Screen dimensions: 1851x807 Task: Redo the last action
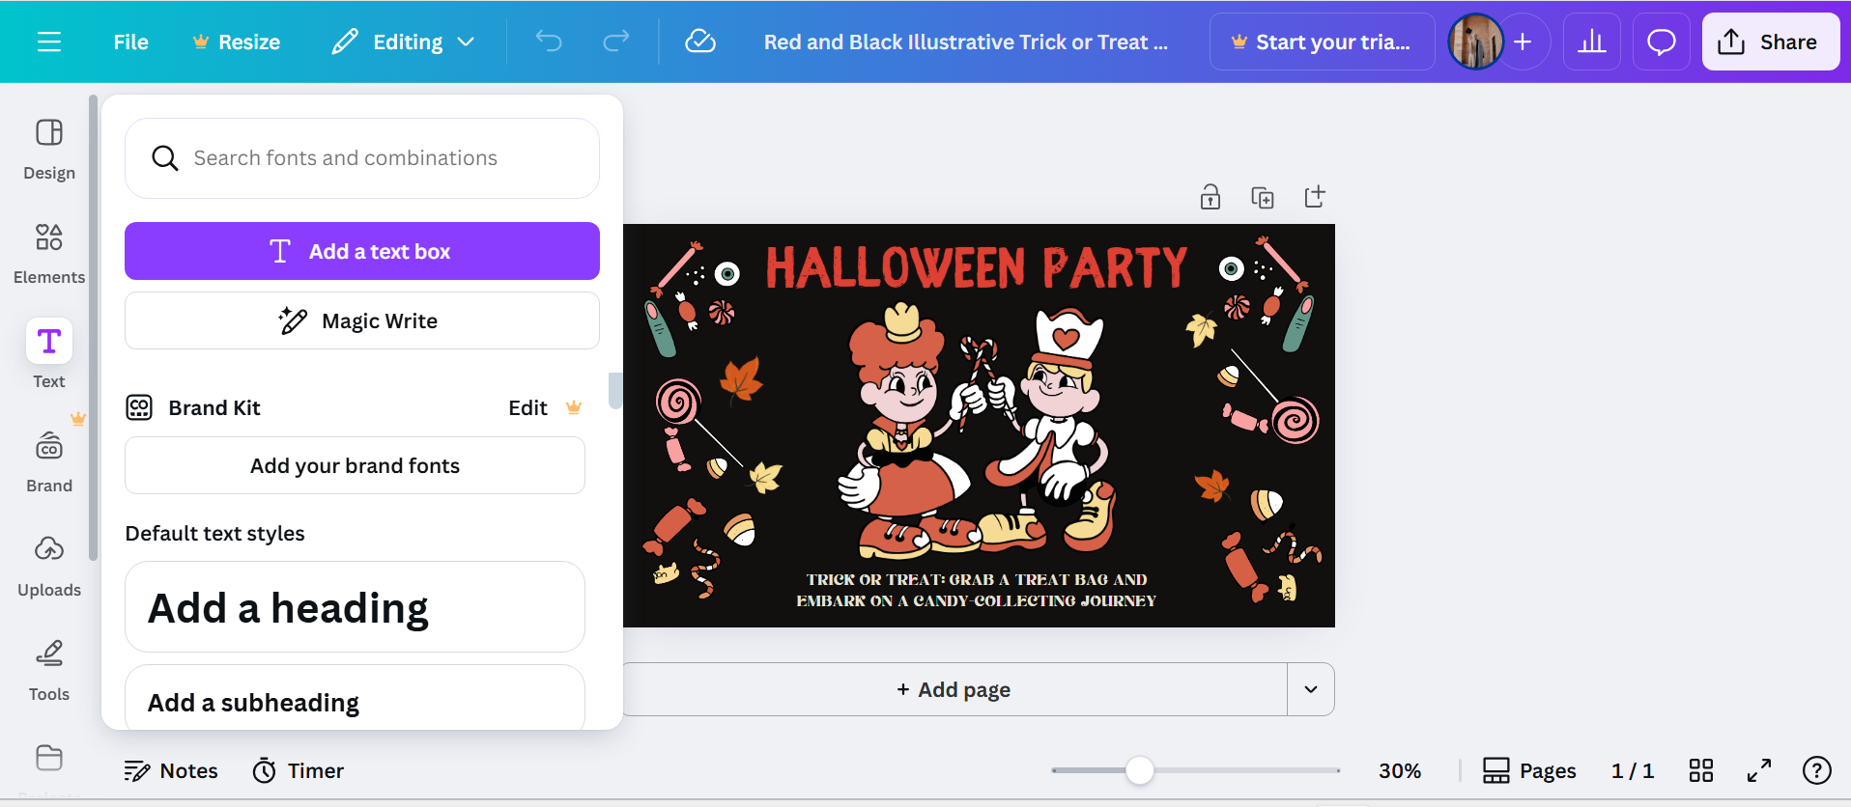(x=616, y=42)
